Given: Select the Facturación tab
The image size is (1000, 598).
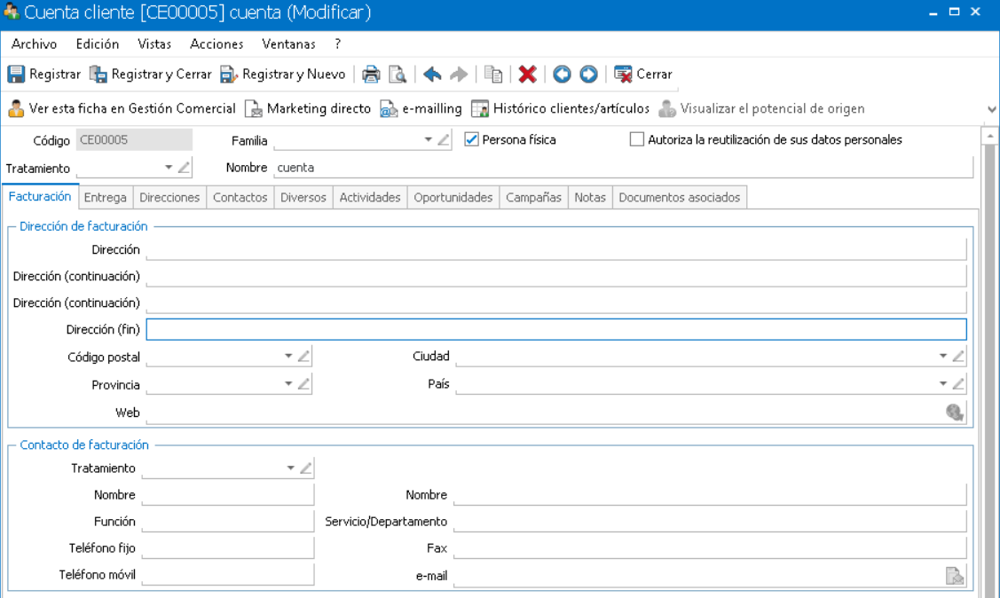Looking at the screenshot, I should pyautogui.click(x=40, y=196).
